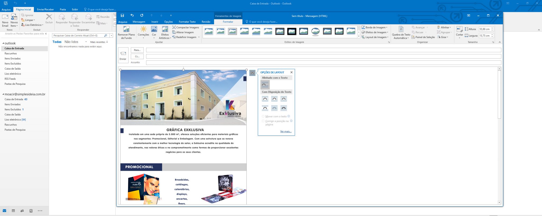This screenshot has width=542, height=216.
Task: Open Efeitos Artísticos gallery
Action: pyautogui.click(x=165, y=32)
